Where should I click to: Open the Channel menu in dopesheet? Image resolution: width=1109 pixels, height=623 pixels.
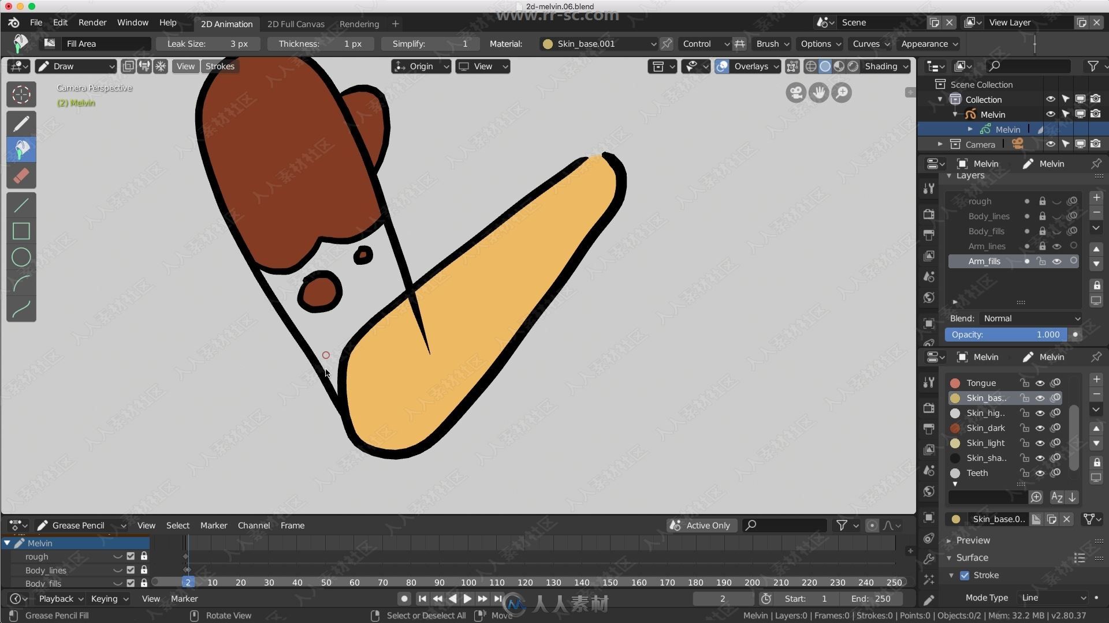point(254,526)
